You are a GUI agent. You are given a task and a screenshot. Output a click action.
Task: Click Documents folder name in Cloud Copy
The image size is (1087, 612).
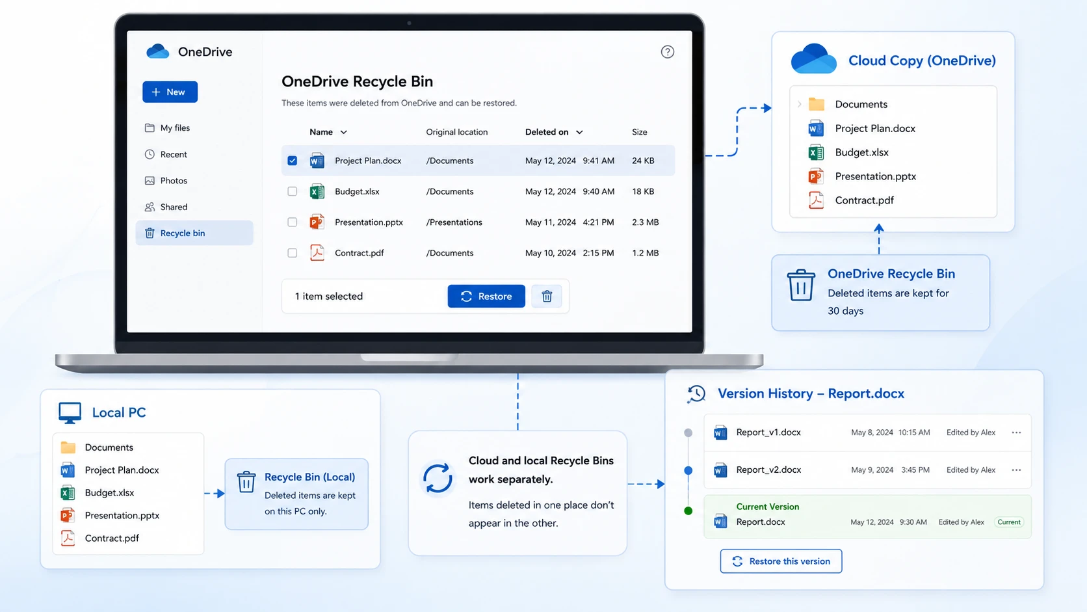coord(861,104)
